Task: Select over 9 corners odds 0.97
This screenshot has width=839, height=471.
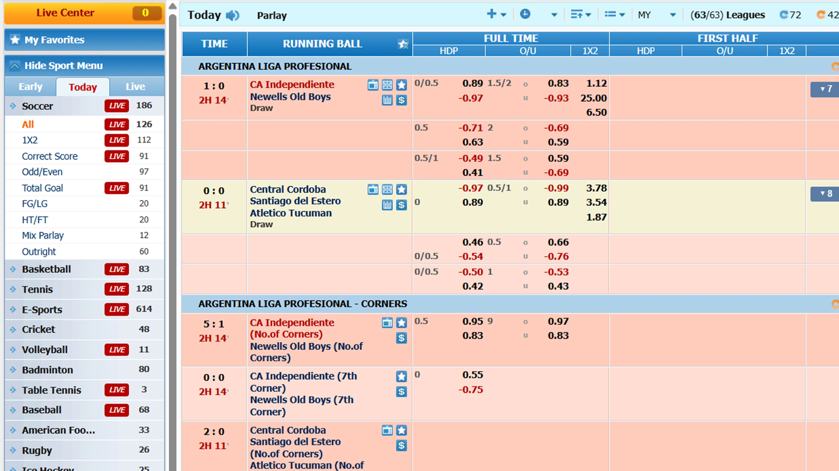Action: (x=558, y=321)
